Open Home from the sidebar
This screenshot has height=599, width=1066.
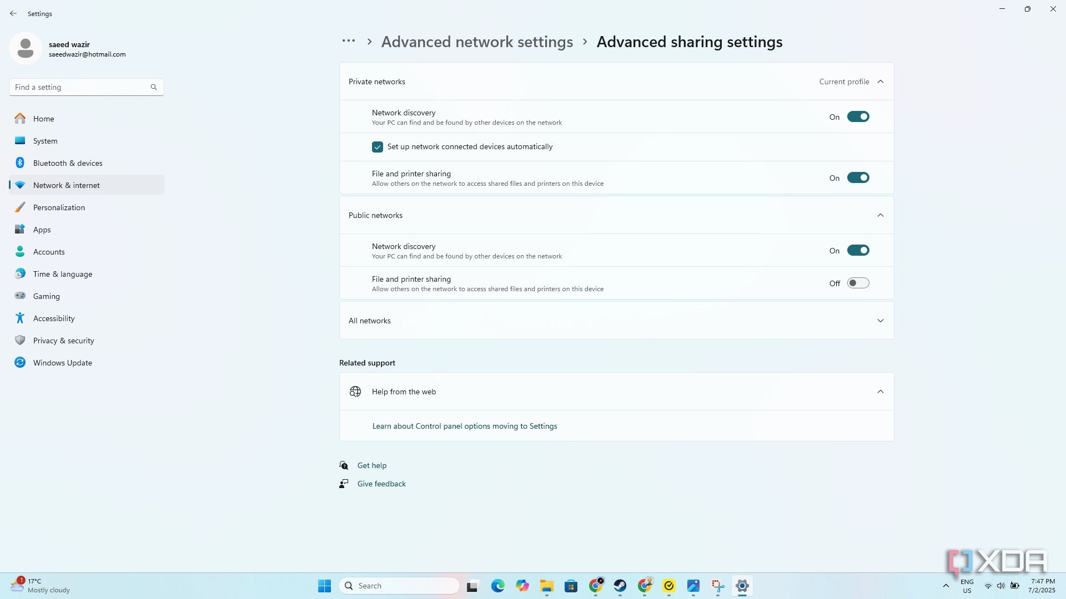(87, 119)
